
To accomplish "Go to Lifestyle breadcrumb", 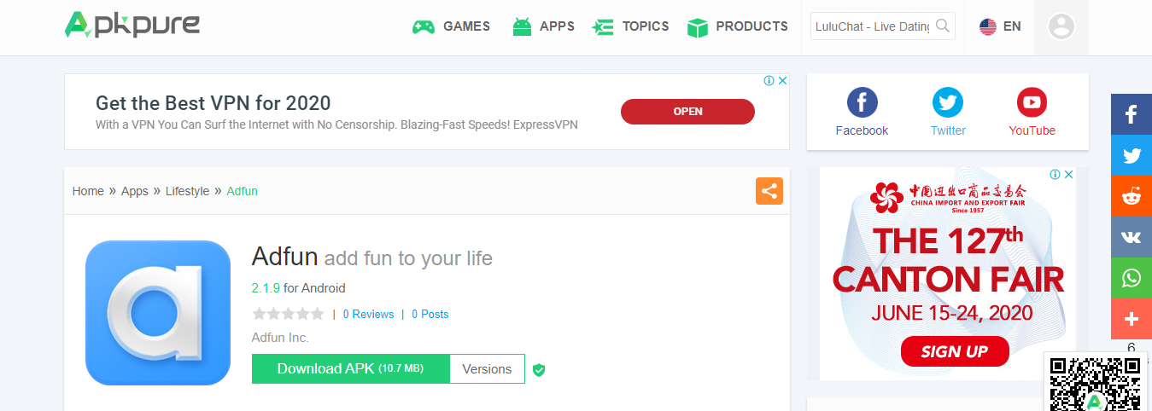I will 187,191.
